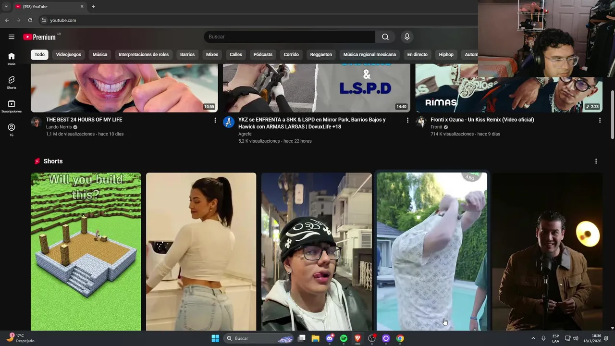Open Windows Start menu
This screenshot has width=615, height=346.
click(215, 338)
